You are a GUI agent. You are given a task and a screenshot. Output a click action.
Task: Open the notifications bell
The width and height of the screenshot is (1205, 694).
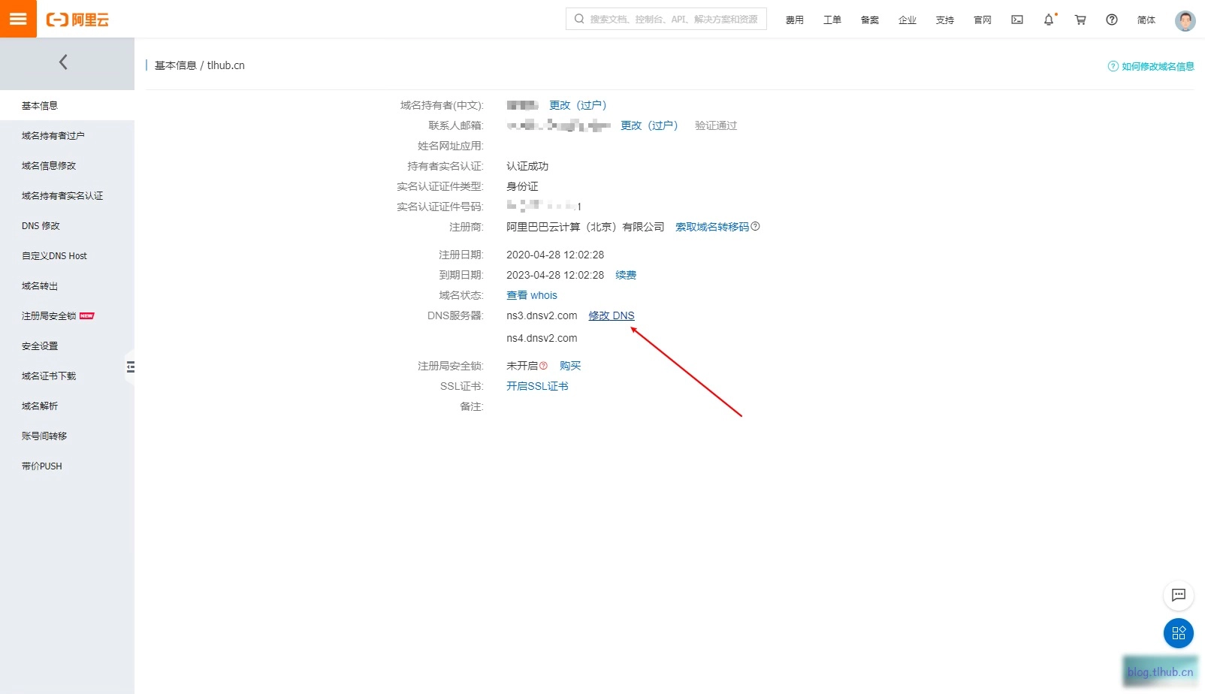(x=1049, y=20)
